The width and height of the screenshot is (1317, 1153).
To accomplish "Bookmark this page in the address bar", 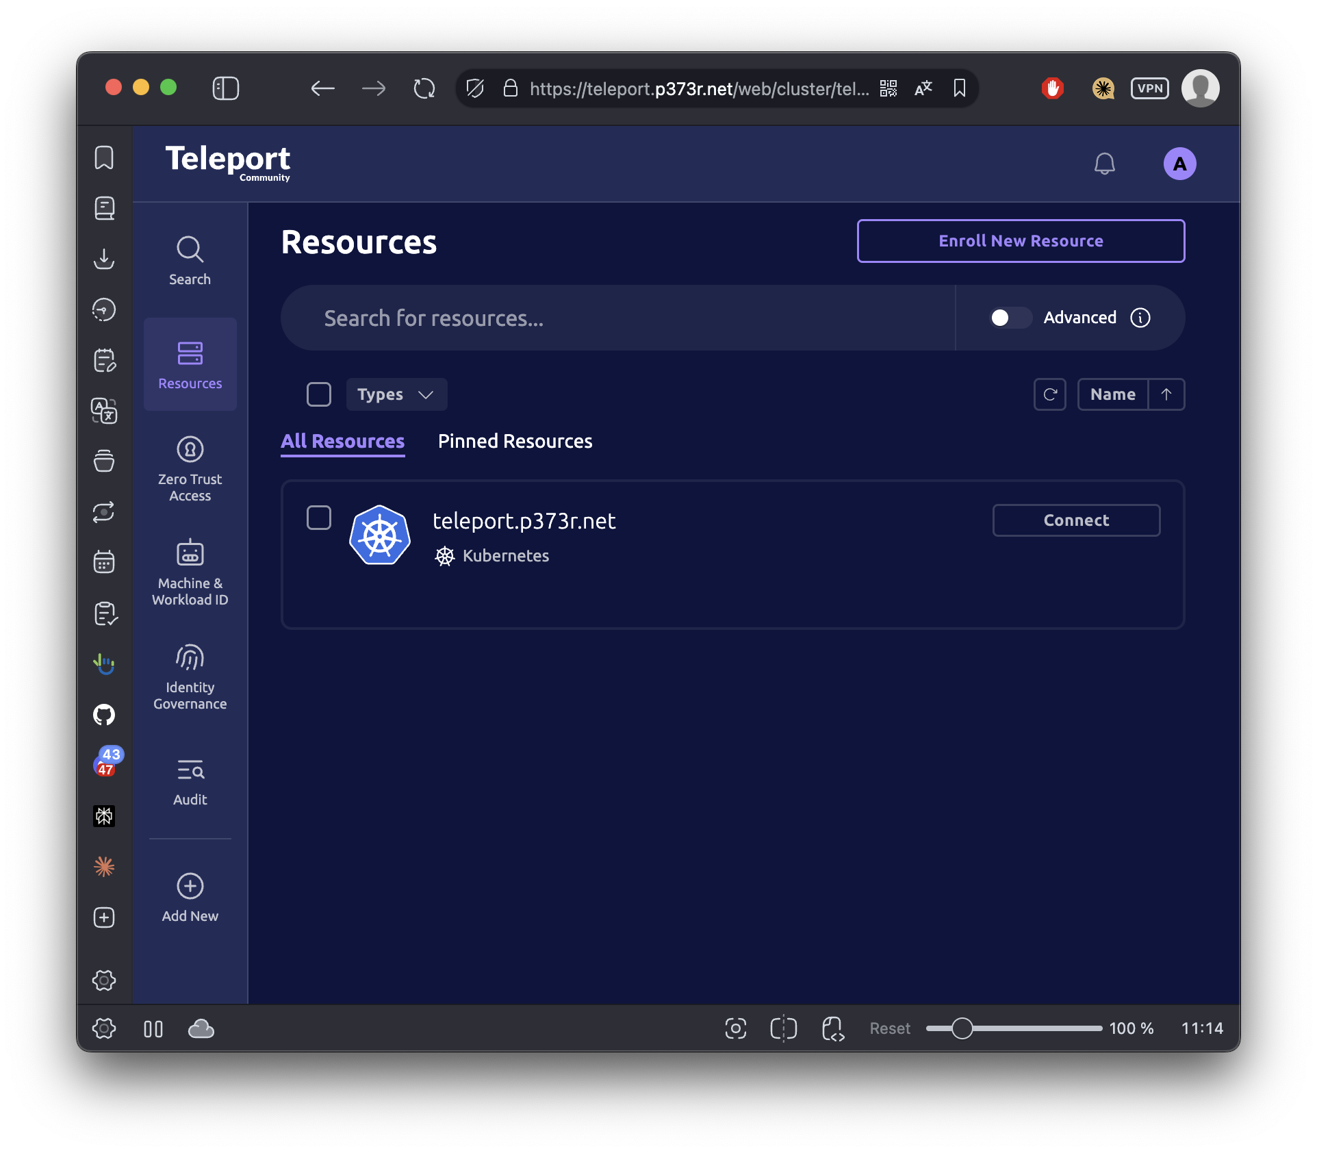I will tap(959, 88).
